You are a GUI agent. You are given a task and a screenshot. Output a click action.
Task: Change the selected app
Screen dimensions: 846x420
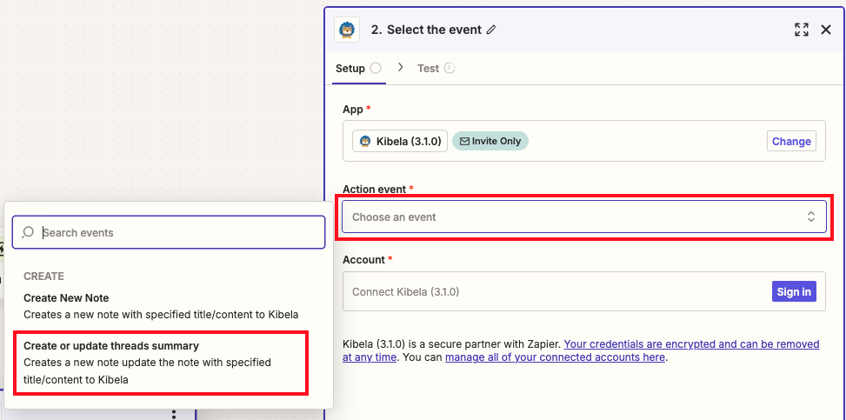pyautogui.click(x=791, y=142)
